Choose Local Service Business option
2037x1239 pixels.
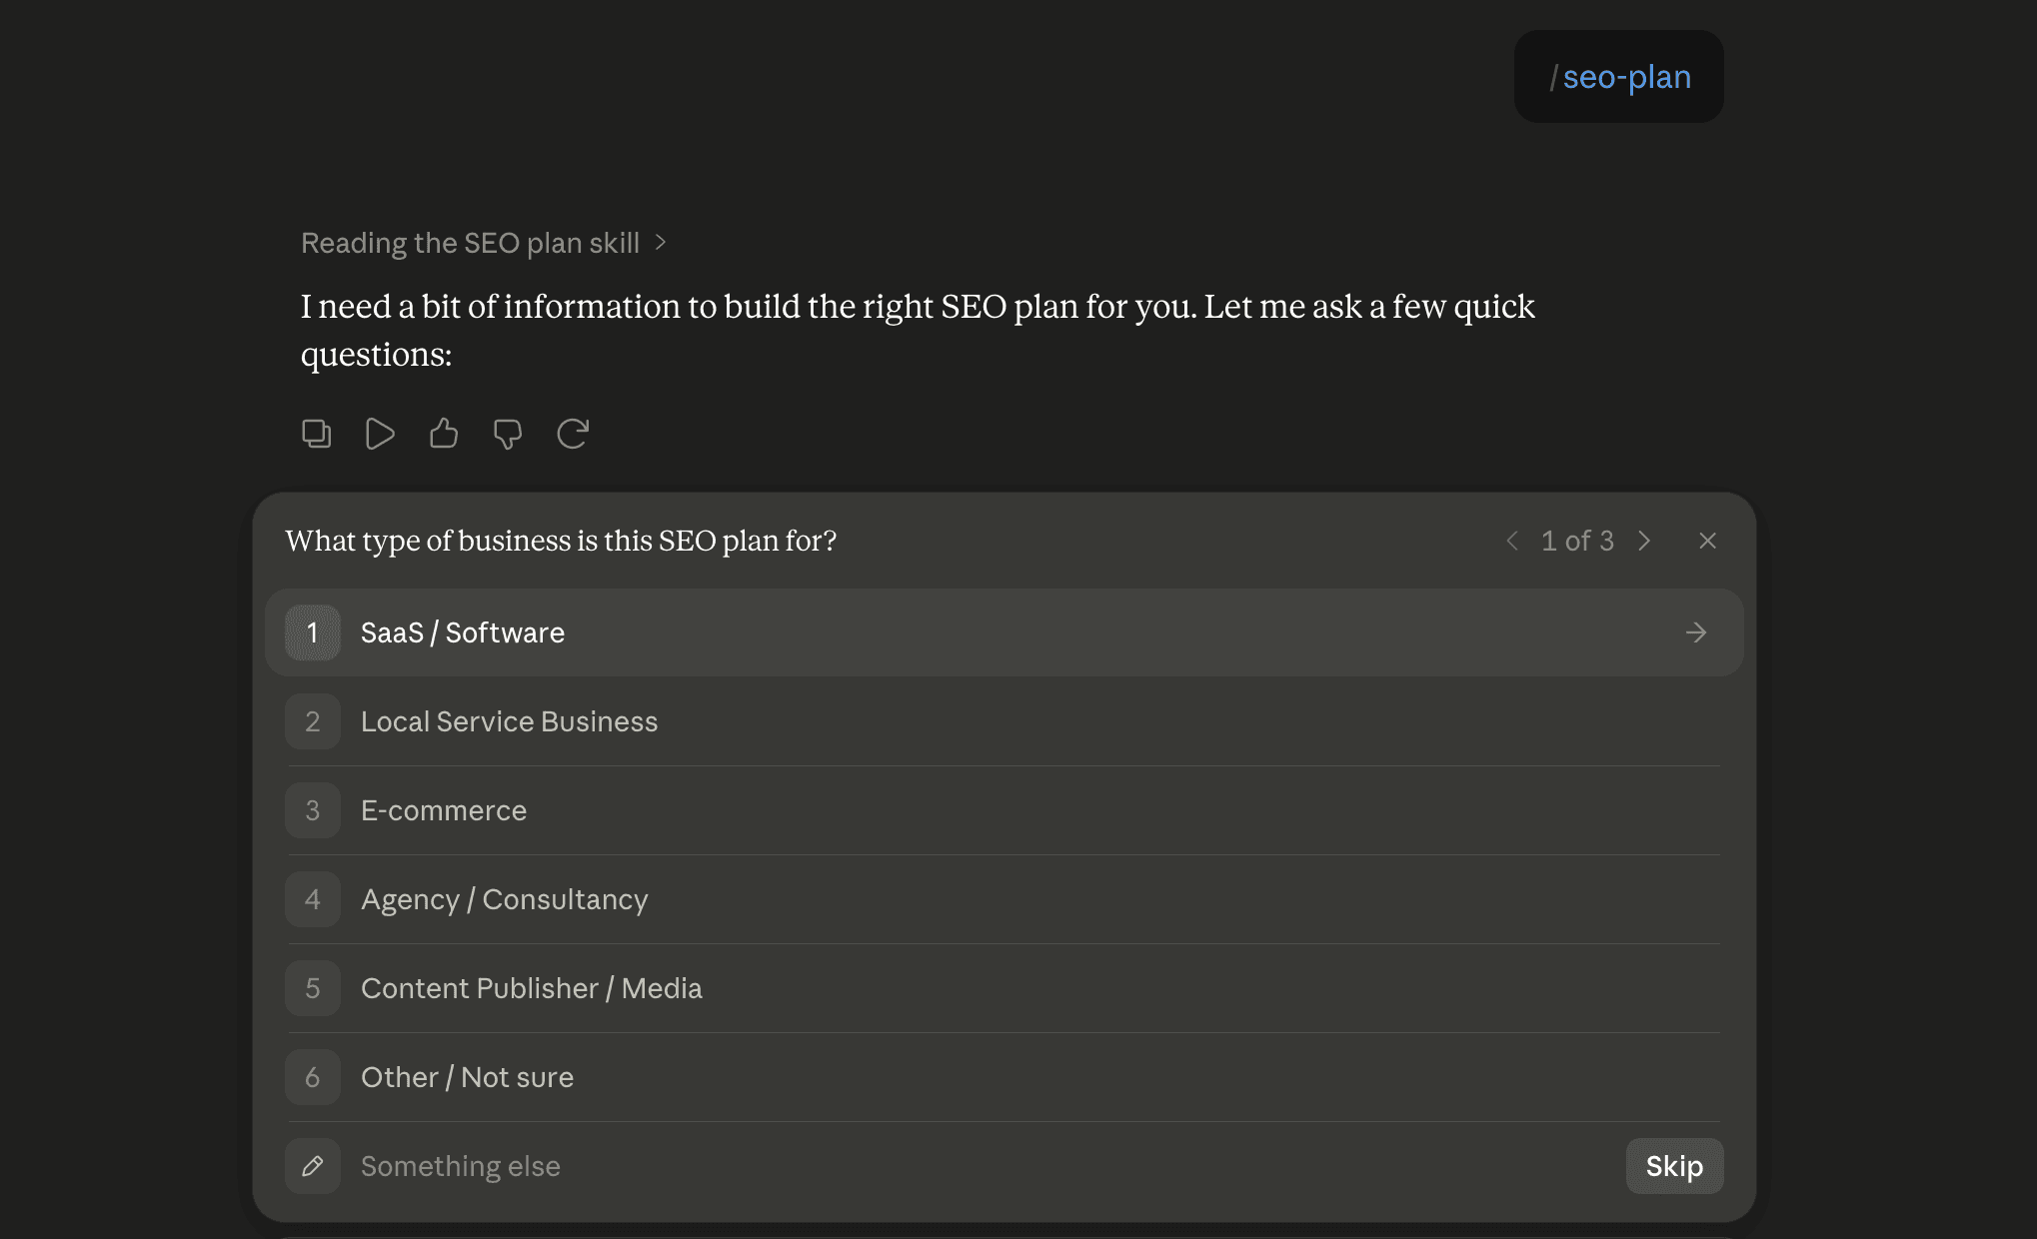point(1005,721)
